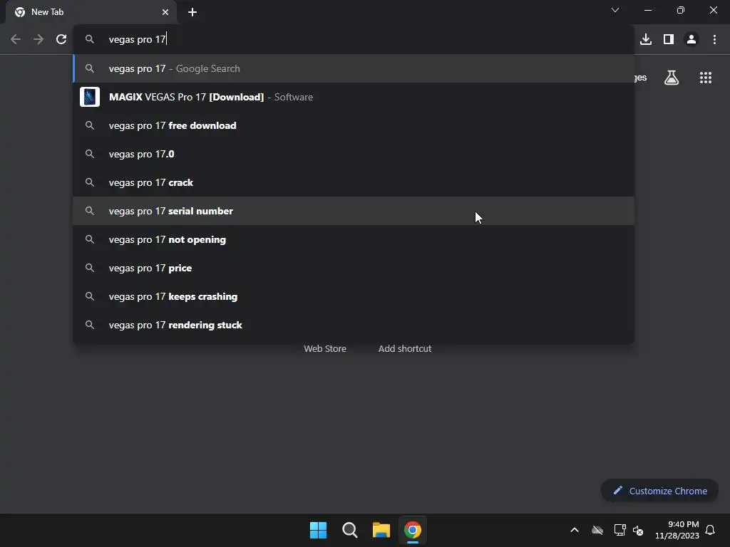Open File Explorer from the taskbar
Image resolution: width=730 pixels, height=547 pixels.
tap(381, 530)
